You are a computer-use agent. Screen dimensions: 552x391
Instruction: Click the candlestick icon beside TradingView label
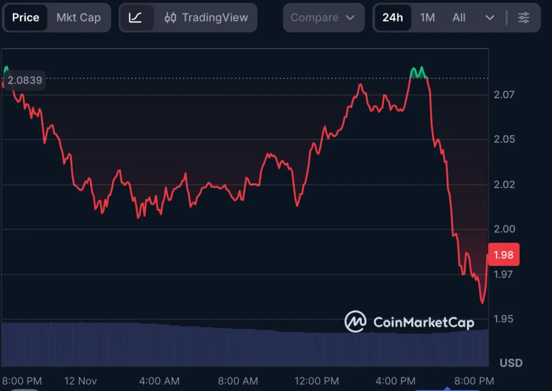172,17
